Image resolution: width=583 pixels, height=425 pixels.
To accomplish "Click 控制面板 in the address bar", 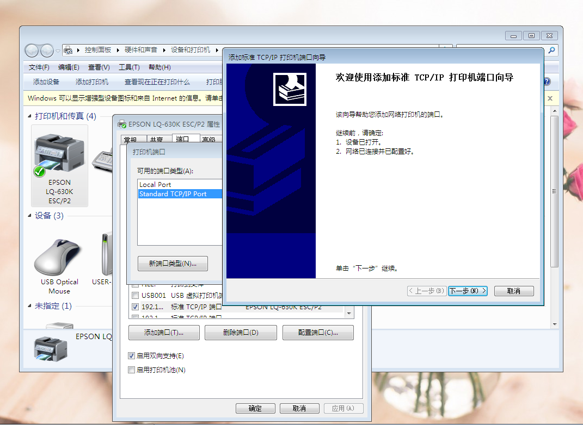I will tap(98, 50).
